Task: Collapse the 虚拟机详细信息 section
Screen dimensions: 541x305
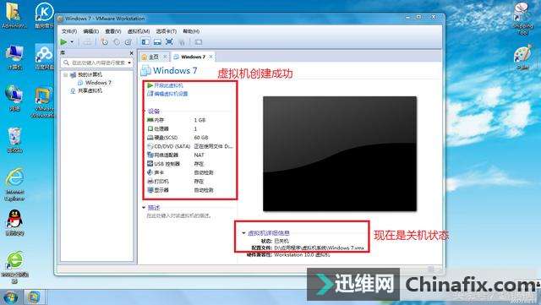Action: tap(243, 233)
